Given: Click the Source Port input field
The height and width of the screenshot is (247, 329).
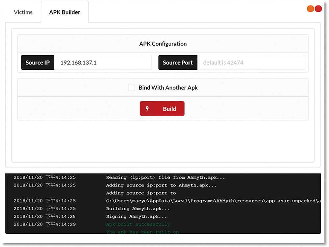Looking at the screenshot, I should click(251, 62).
